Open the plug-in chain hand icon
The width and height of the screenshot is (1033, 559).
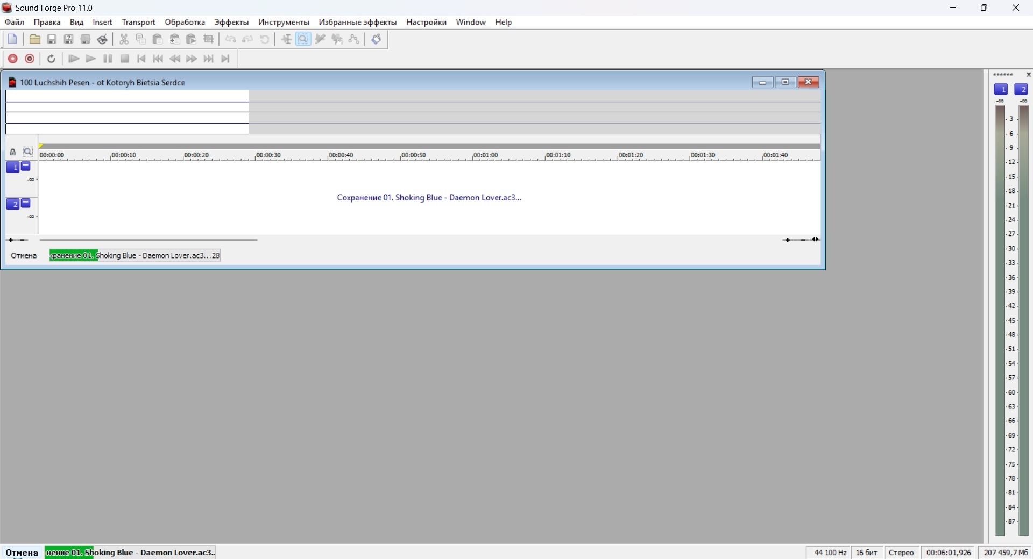[377, 39]
